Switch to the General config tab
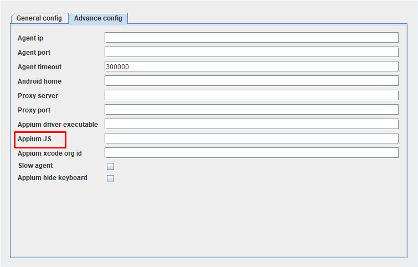This screenshot has height=267, width=418. [x=39, y=18]
